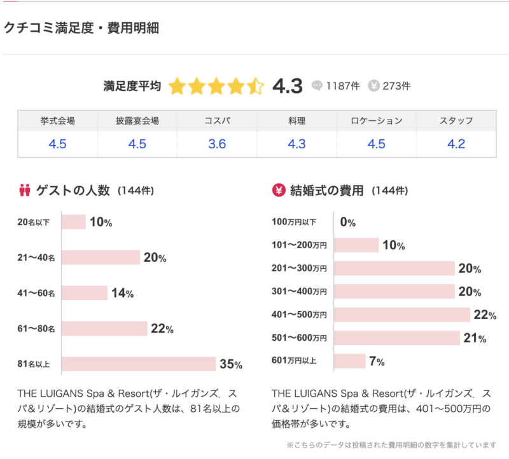
Task: Click the yen cost-details count icon
Action: [x=374, y=86]
